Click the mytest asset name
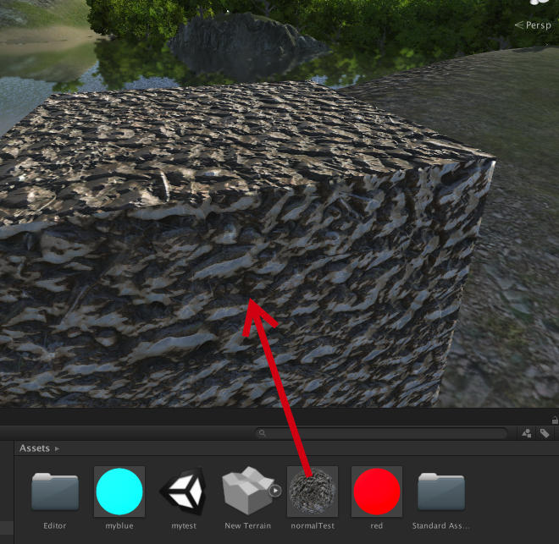Viewport: 559px width, 544px height. [184, 526]
